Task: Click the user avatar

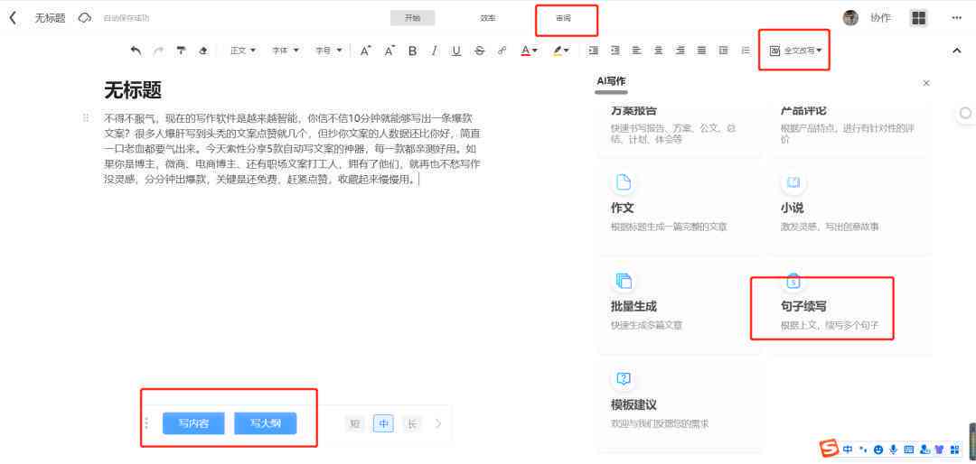Action: (x=850, y=18)
